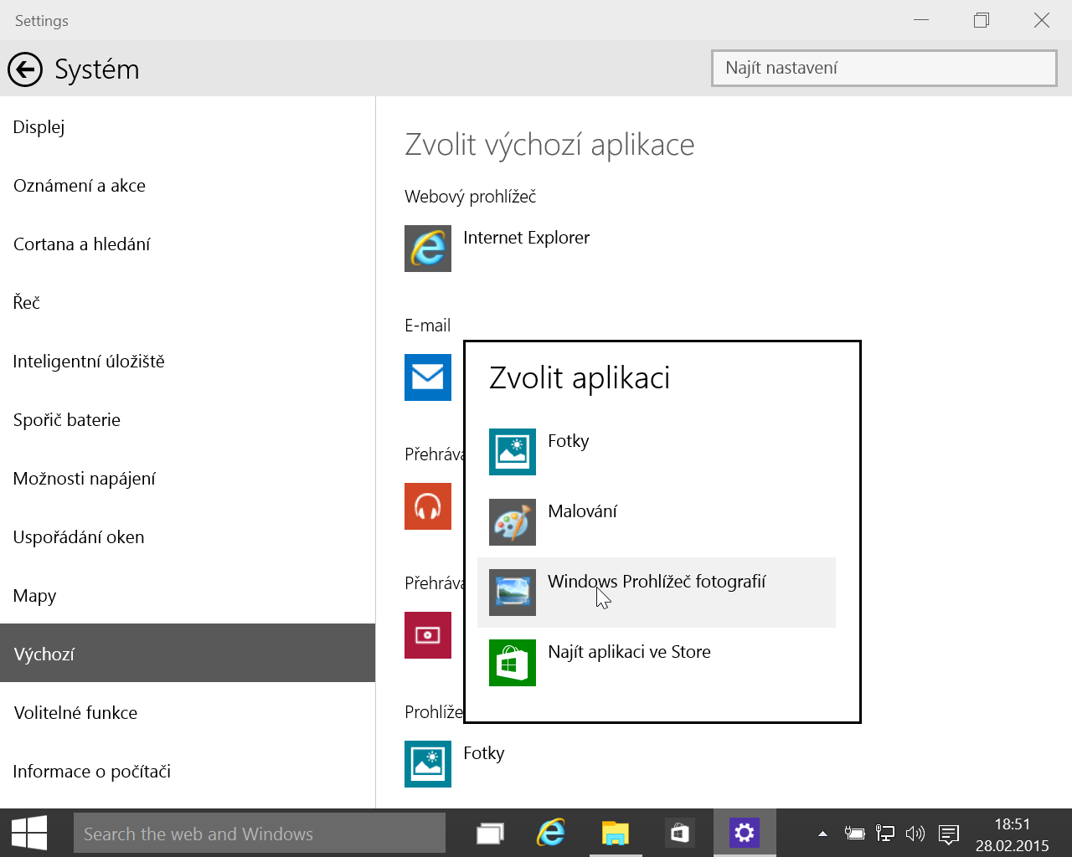The width and height of the screenshot is (1072, 857).
Task: Select the blue Mail envelope icon
Action: pos(428,377)
